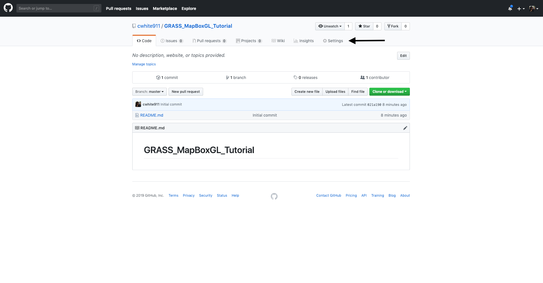Expand the Branch: master dropdown
This screenshot has width=543, height=283.
[150, 92]
